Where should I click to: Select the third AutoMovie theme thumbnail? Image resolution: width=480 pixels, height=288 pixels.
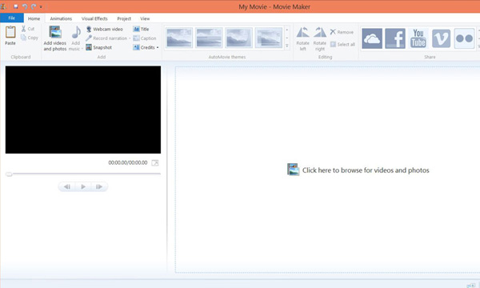[238, 38]
